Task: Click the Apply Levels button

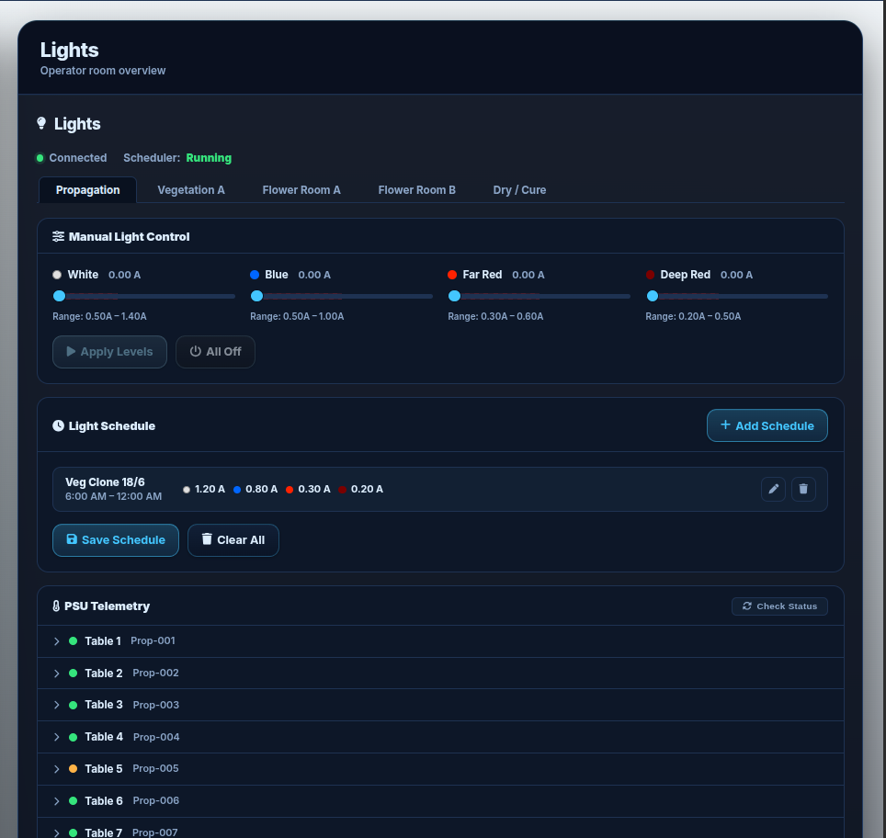Action: [109, 352]
